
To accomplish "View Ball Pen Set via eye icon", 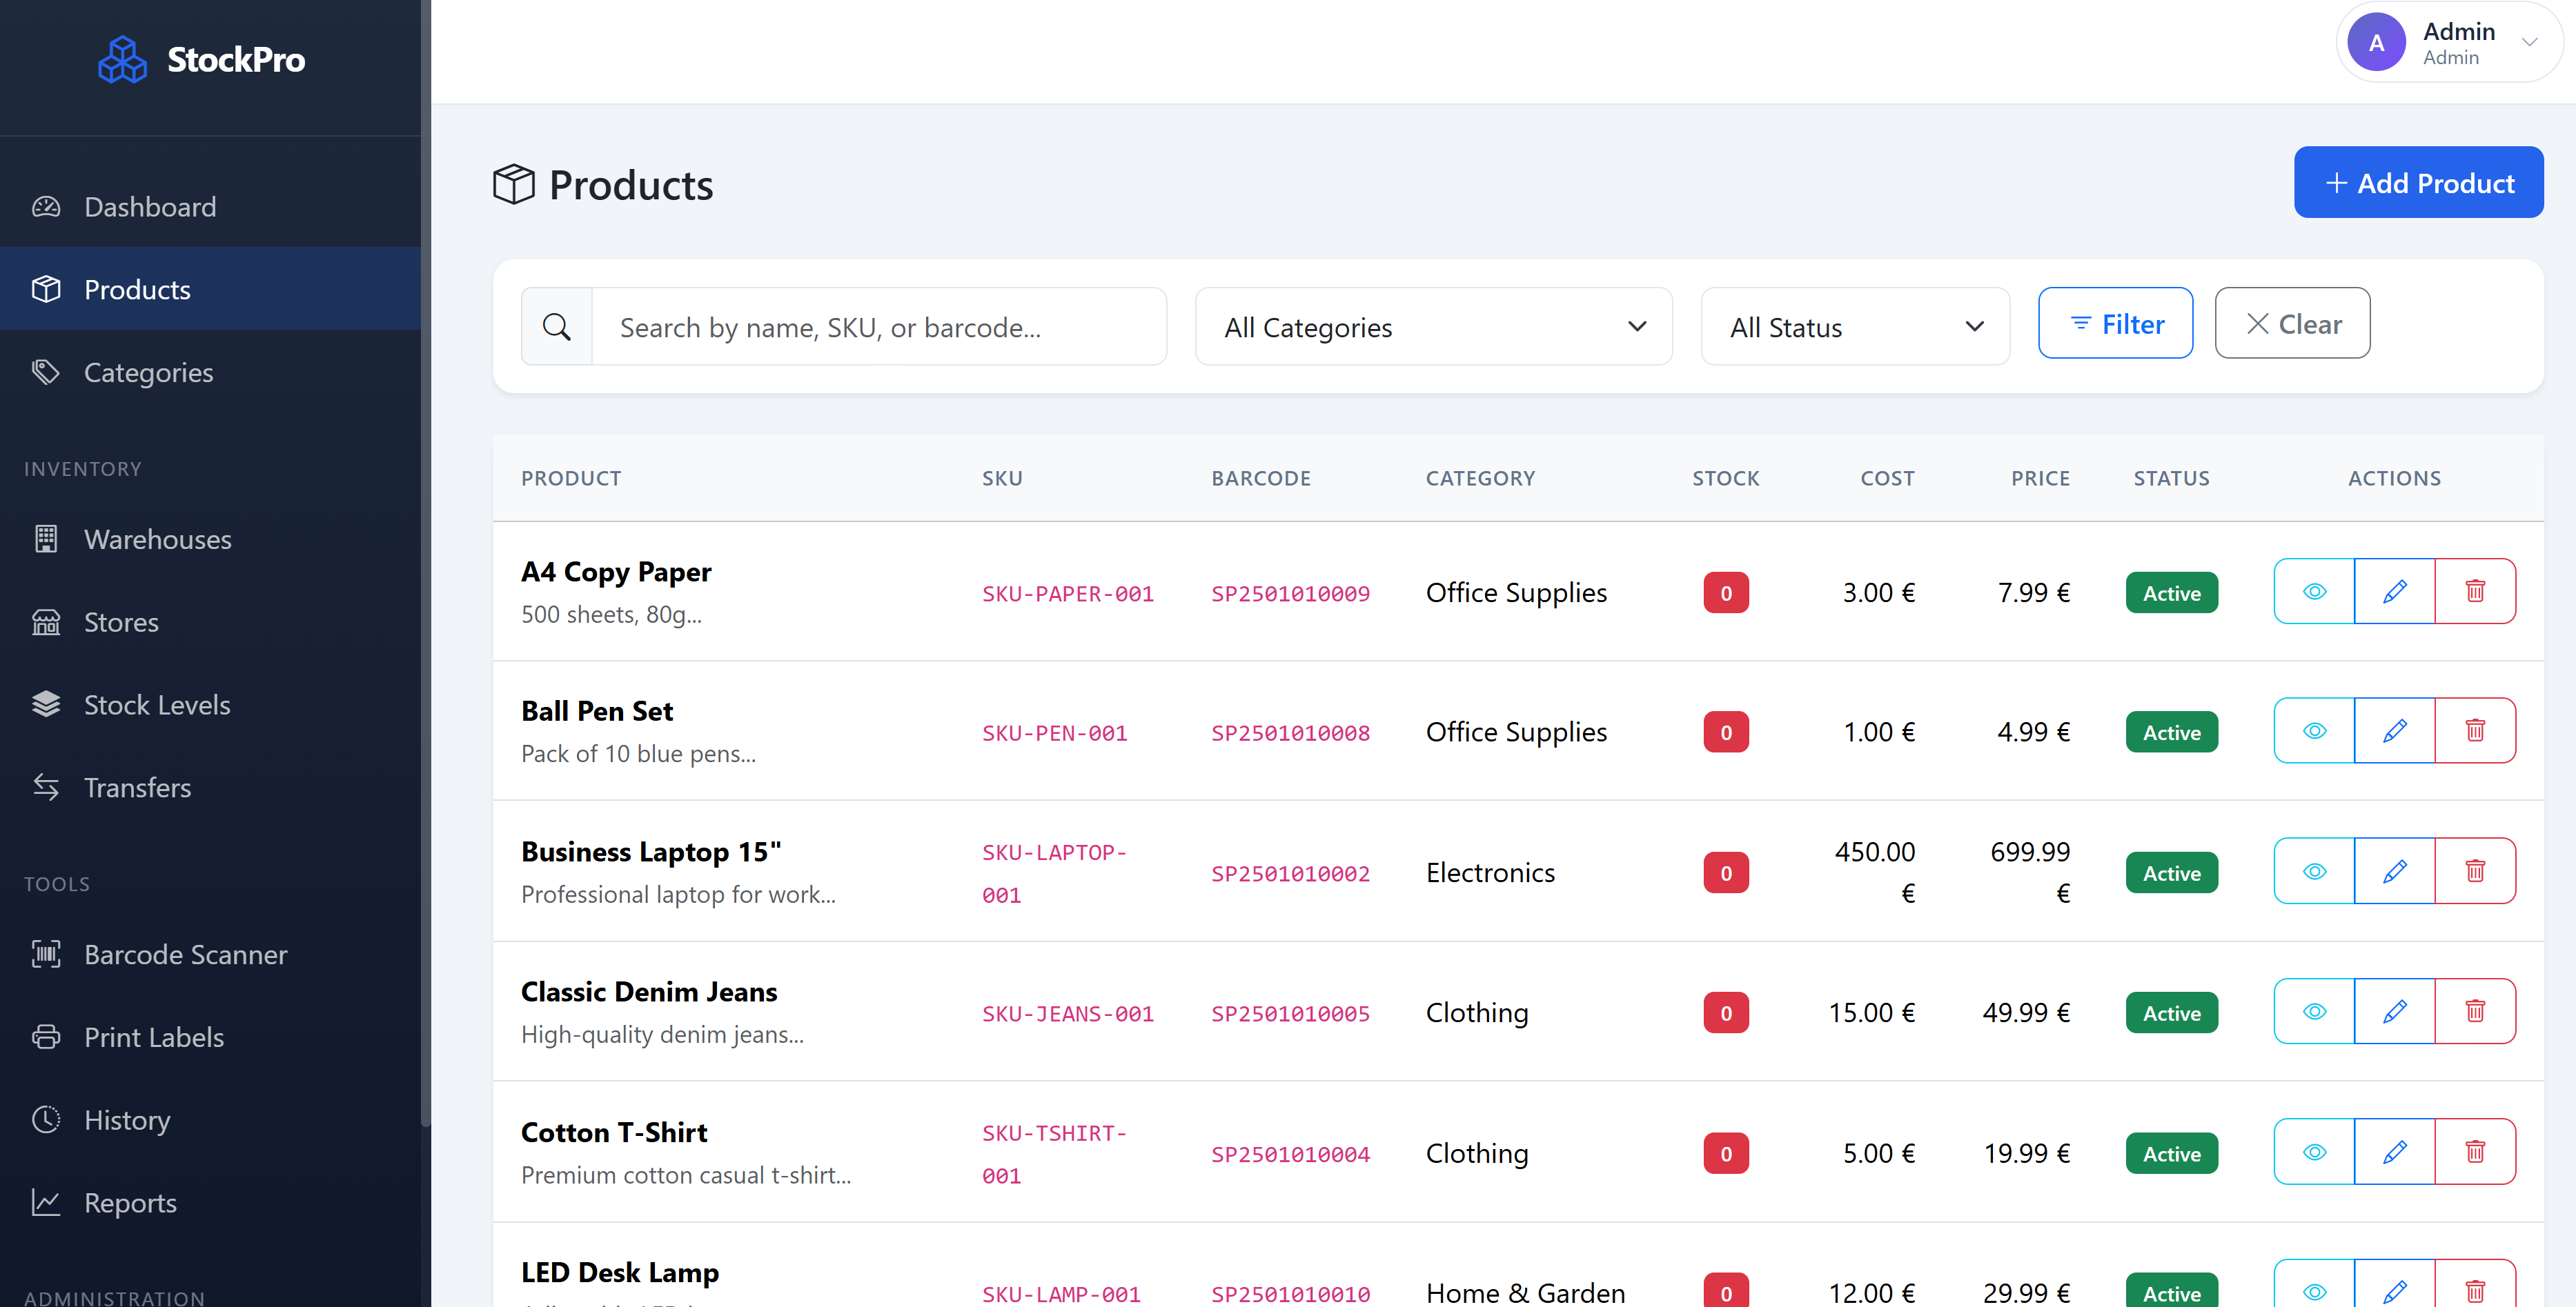I will [x=2314, y=730].
